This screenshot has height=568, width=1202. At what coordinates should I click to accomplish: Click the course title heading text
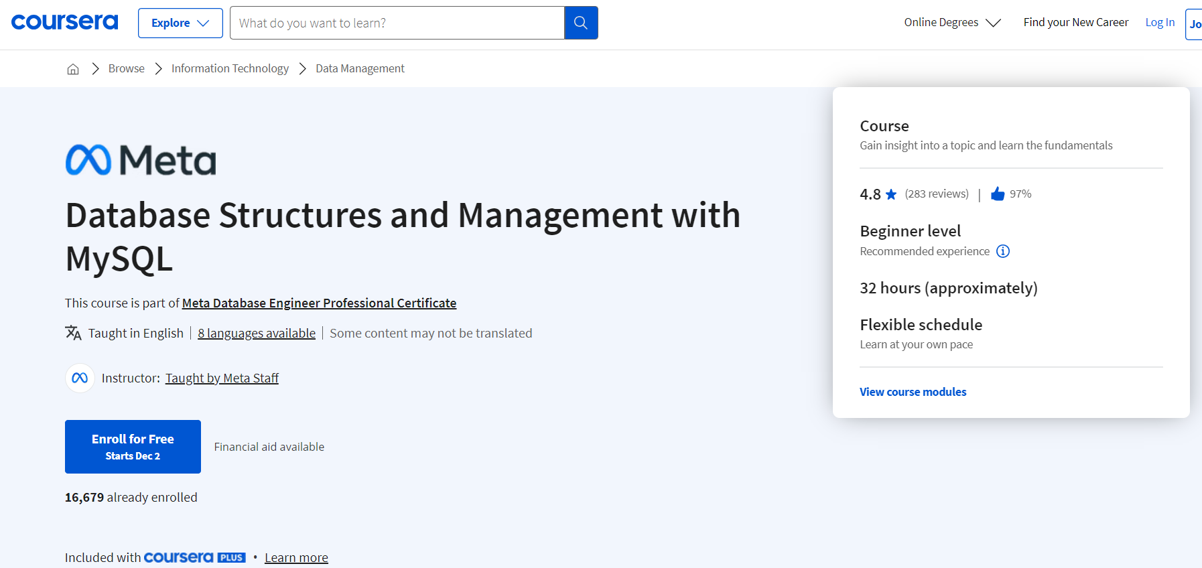pos(403,236)
